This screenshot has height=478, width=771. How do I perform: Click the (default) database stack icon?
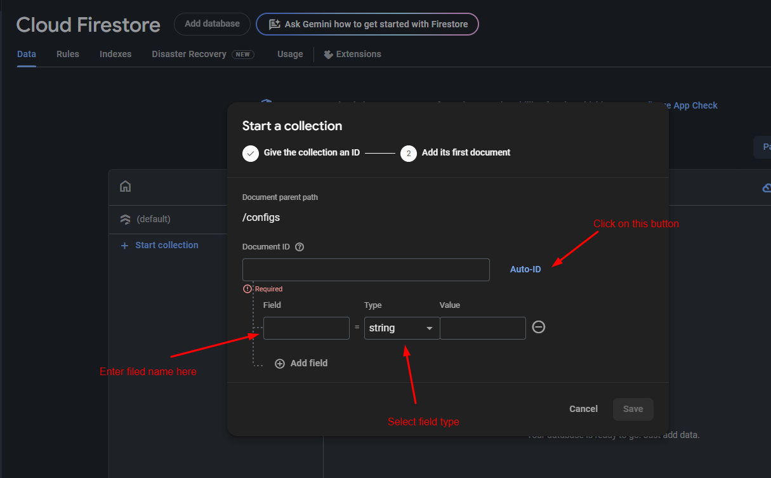click(x=126, y=219)
